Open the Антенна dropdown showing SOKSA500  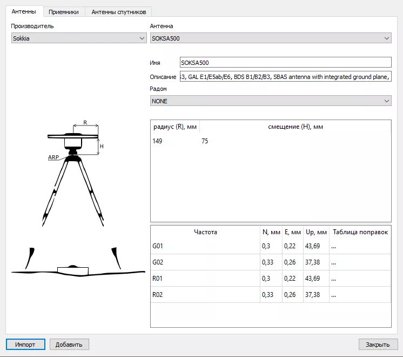(x=270, y=38)
